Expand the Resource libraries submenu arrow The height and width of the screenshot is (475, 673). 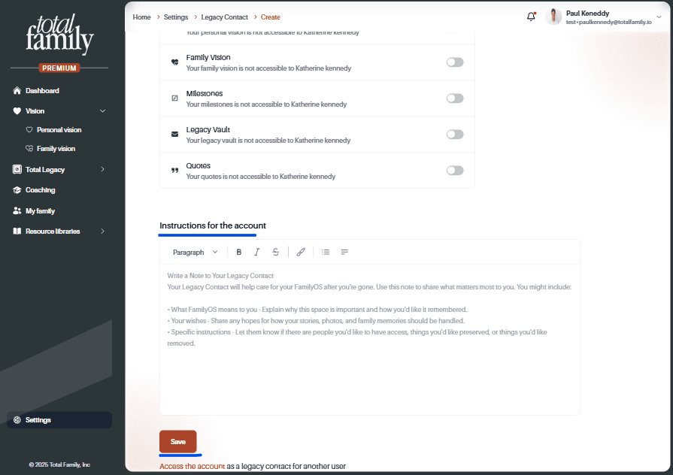tap(102, 231)
